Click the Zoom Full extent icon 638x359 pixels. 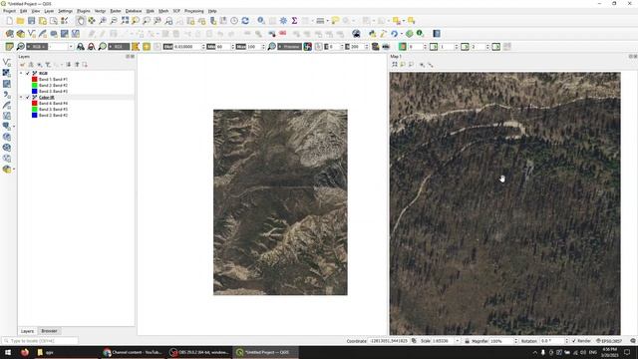click(125, 20)
